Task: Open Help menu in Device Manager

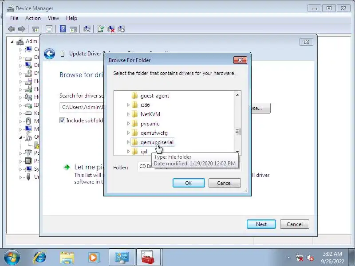Action: (71, 18)
